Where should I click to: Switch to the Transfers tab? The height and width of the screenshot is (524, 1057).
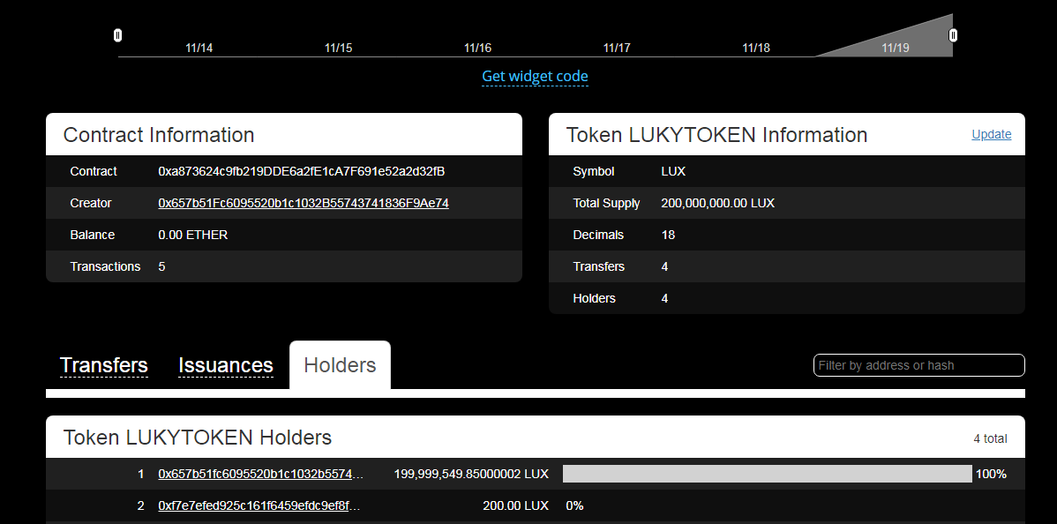pos(104,365)
